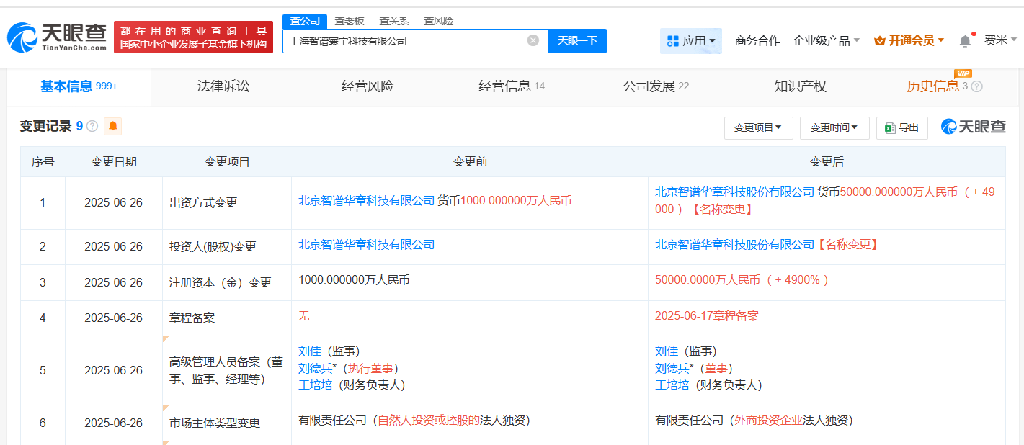
Task: Open the 商务合作 link
Action: pyautogui.click(x=757, y=41)
